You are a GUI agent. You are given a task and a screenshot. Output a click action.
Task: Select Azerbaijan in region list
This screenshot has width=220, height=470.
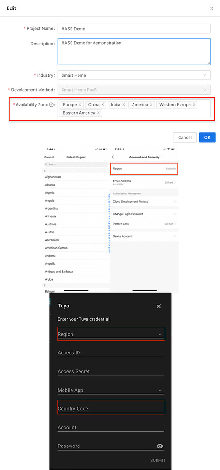(76, 240)
